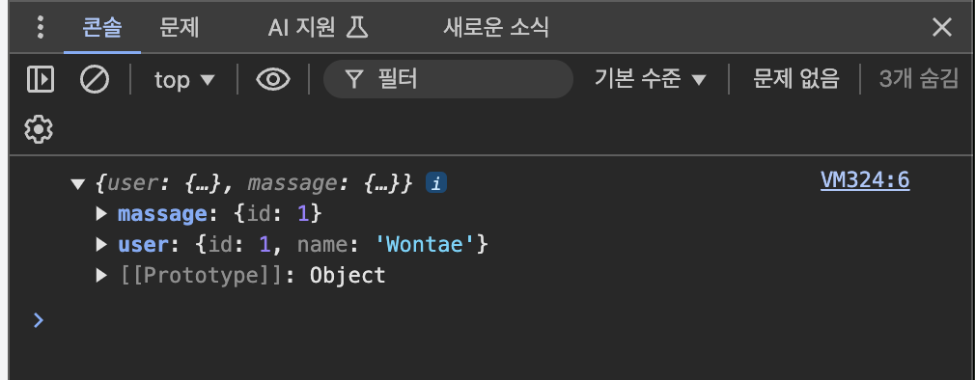Click the 필터 filter input field

(448, 79)
